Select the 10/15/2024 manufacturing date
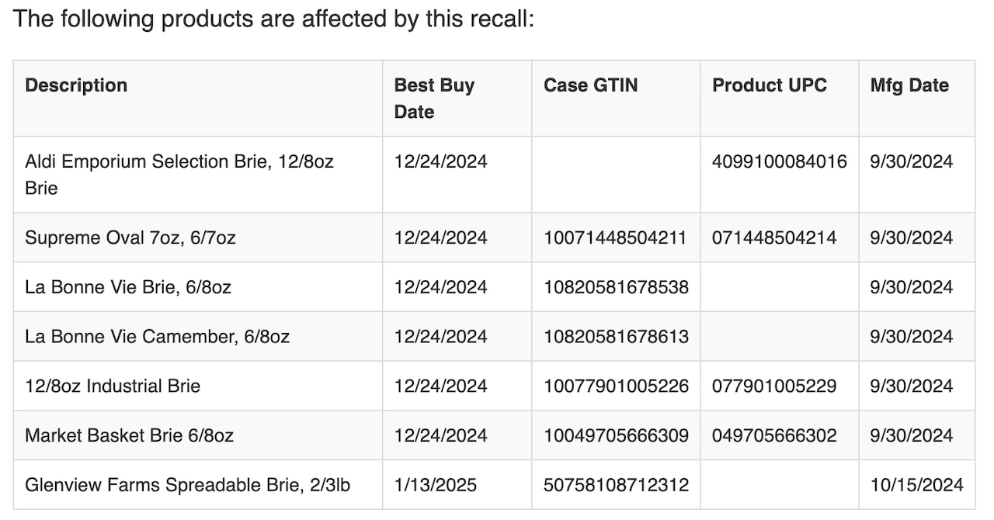 click(917, 486)
